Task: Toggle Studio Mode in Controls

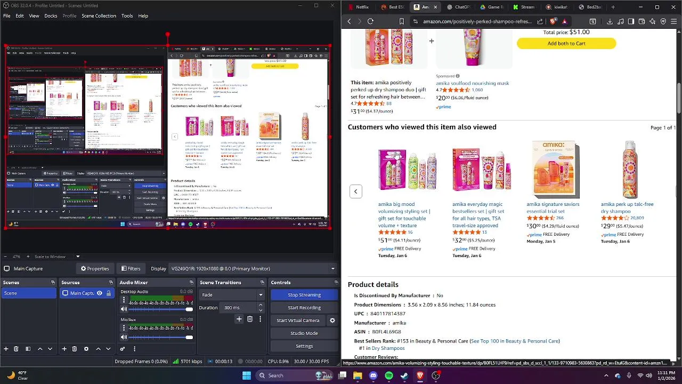Action: pos(304,333)
